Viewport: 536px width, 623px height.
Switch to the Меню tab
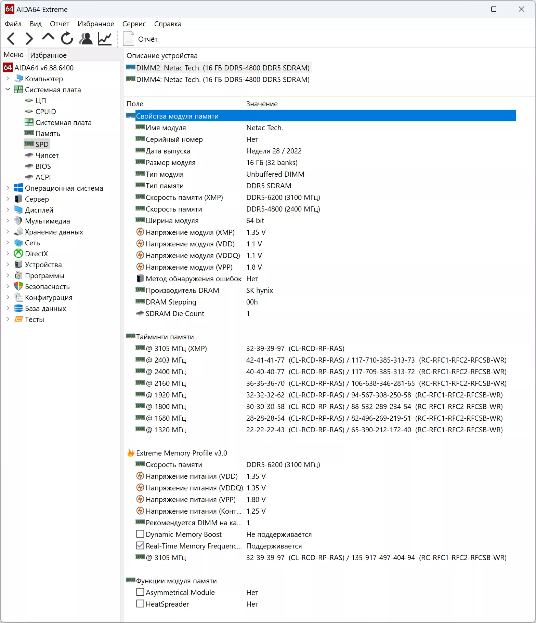pos(14,55)
